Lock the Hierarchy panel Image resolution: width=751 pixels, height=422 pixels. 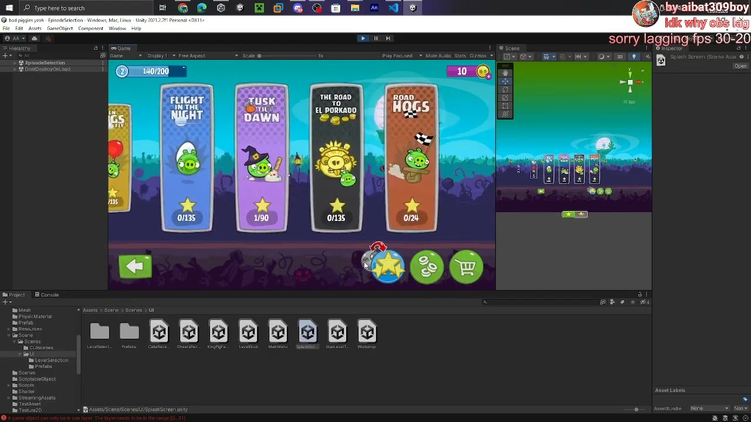click(96, 48)
